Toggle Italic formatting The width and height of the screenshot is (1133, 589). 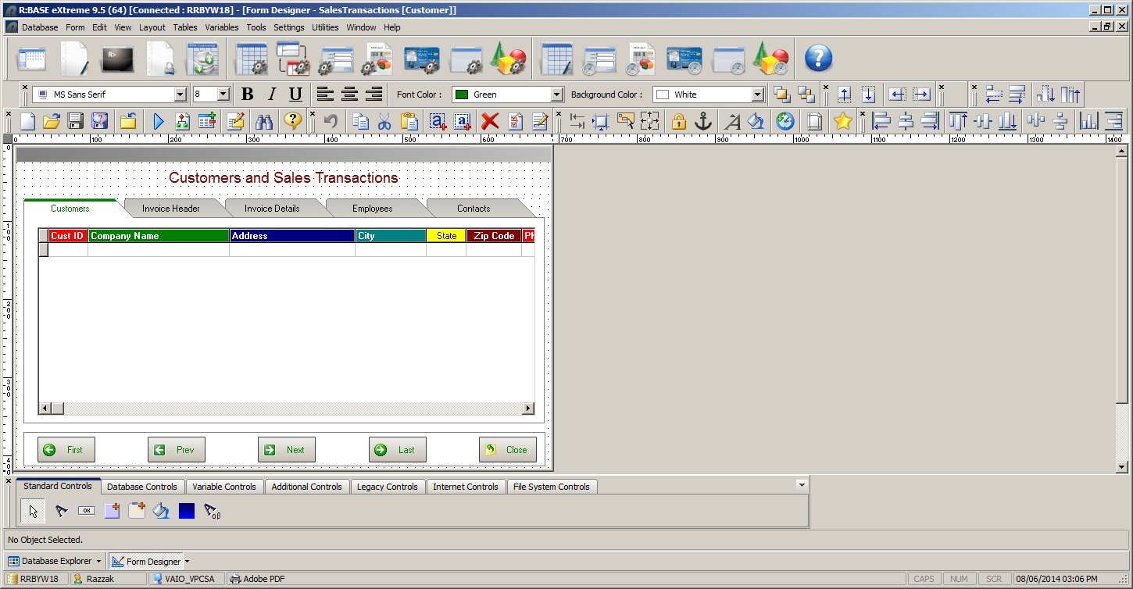pos(272,95)
